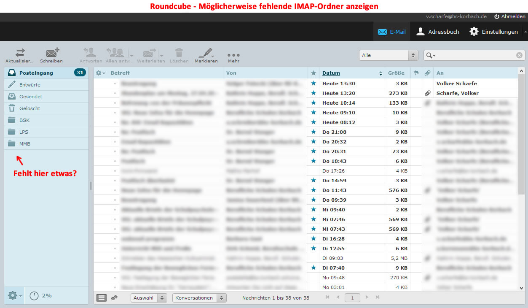Open the Adressbuch tab
This screenshot has height=308, width=528.
tap(437, 32)
